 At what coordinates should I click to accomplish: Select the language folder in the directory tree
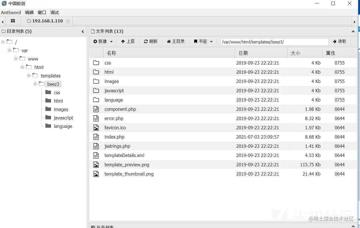[x=63, y=126]
